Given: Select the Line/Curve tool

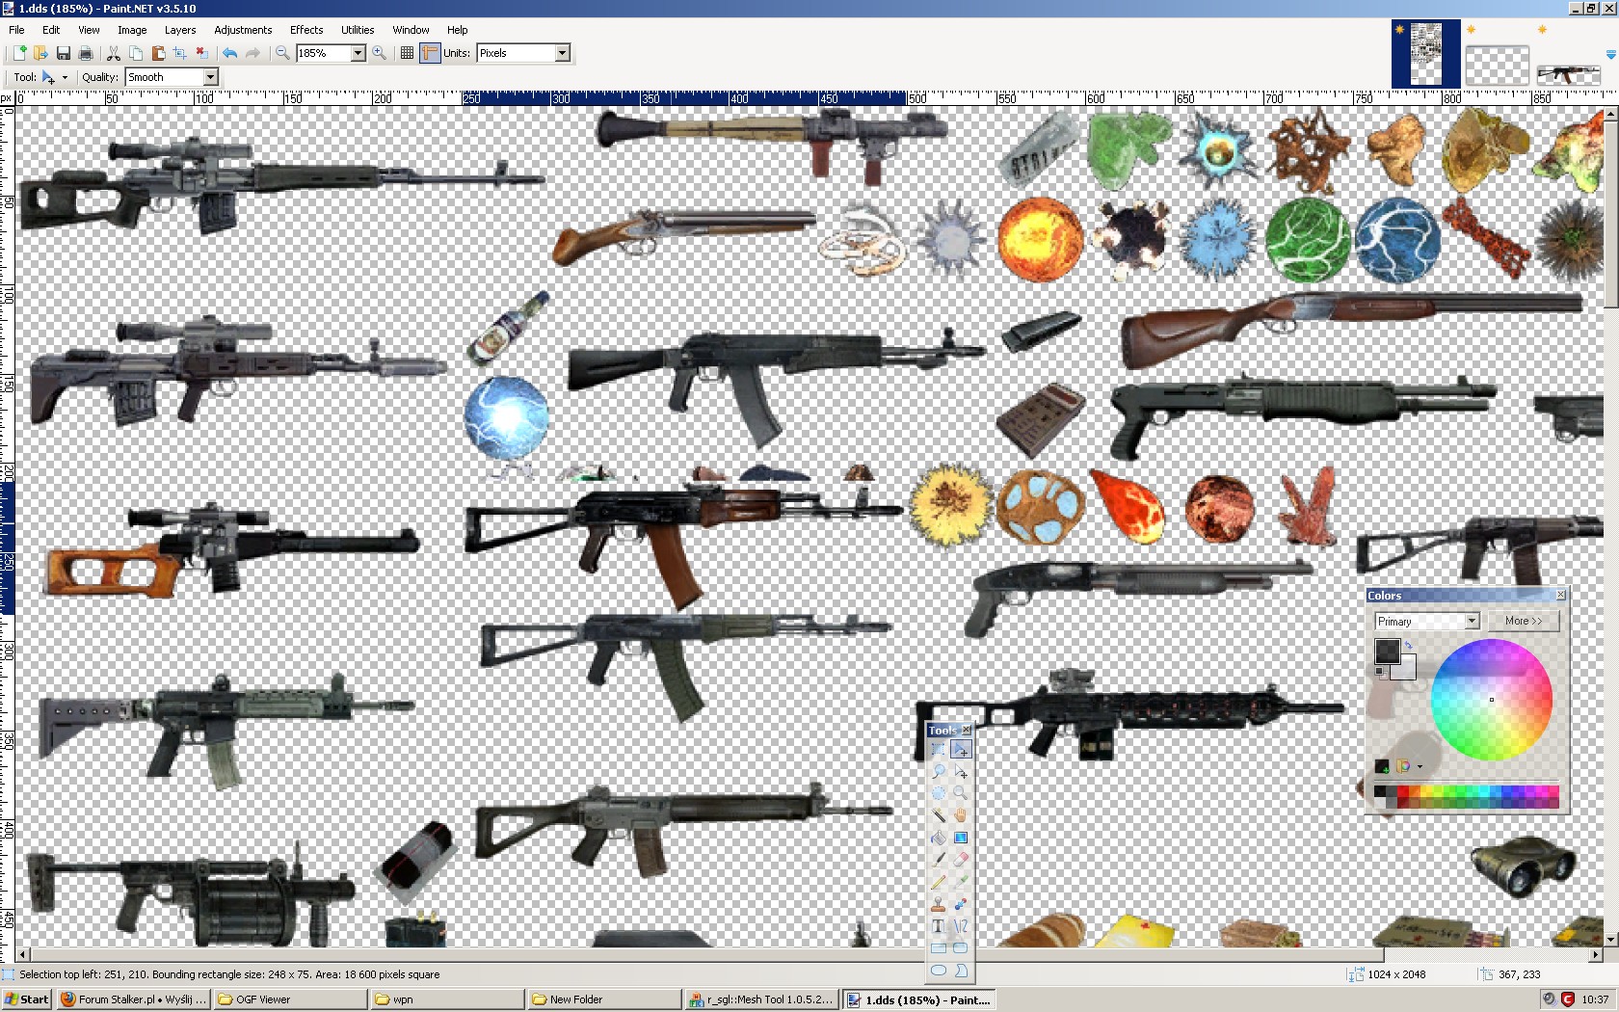Looking at the screenshot, I should [x=960, y=926].
